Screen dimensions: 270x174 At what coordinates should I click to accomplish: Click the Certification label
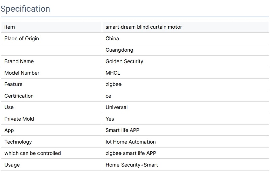coord(19,96)
